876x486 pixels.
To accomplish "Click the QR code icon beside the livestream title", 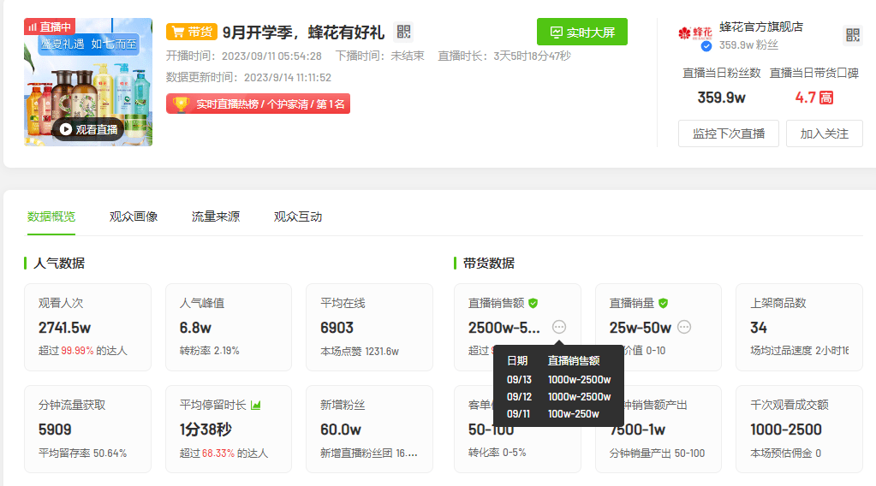I will (403, 33).
